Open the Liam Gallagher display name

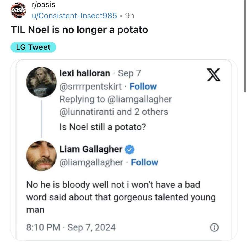(91, 149)
